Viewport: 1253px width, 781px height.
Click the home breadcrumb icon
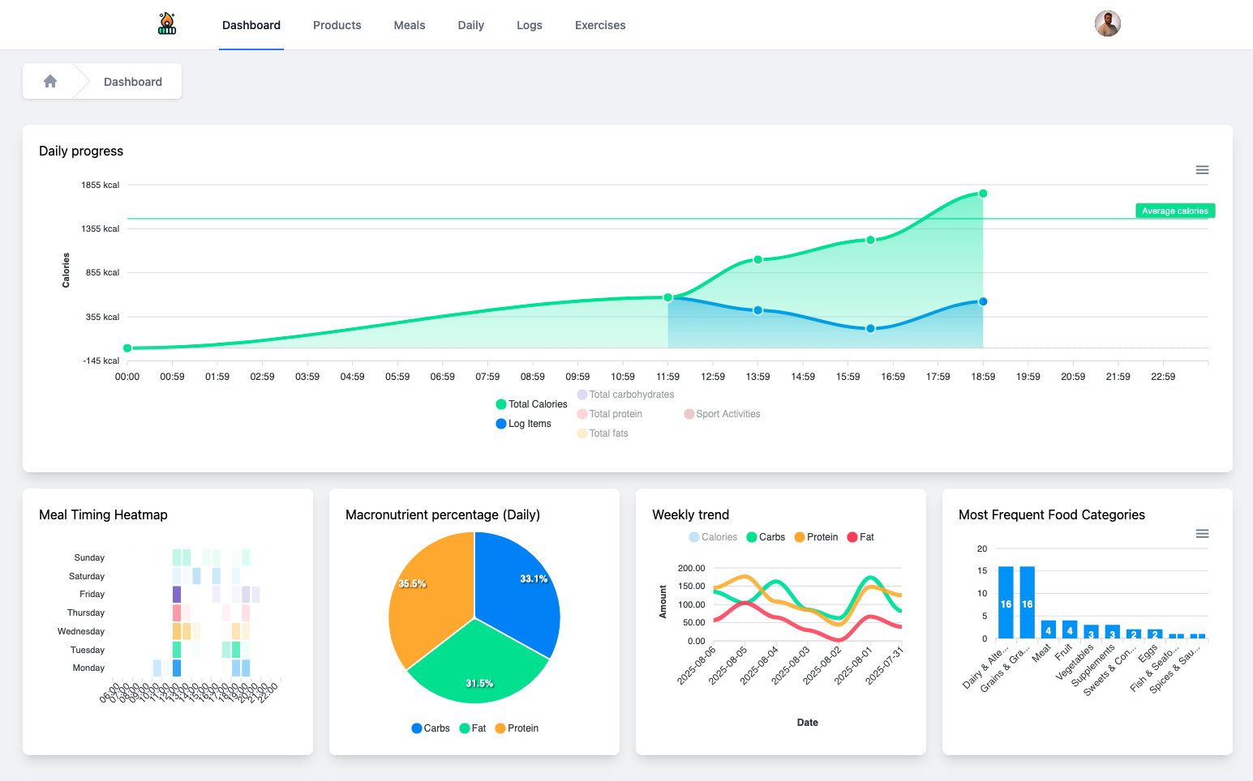50,81
